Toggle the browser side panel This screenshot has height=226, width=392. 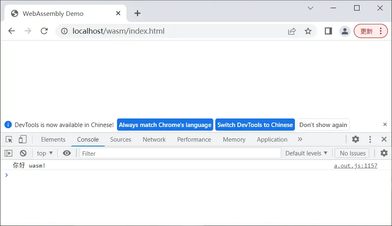[328, 31]
